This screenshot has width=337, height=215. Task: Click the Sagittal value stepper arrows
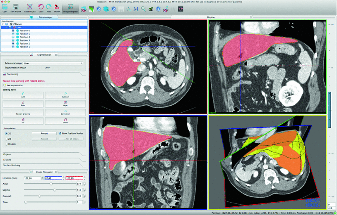(x=84, y=190)
